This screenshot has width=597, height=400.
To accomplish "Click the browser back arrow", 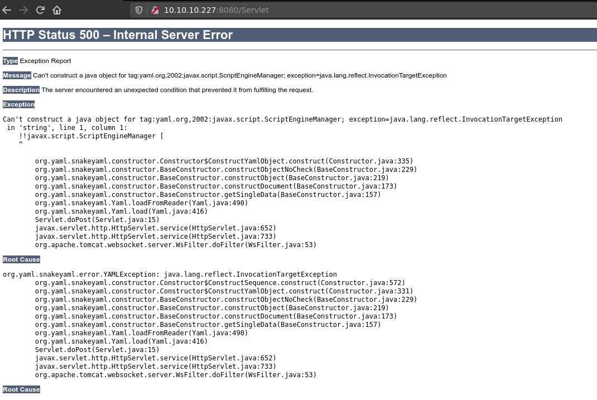I will pyautogui.click(x=7, y=10).
